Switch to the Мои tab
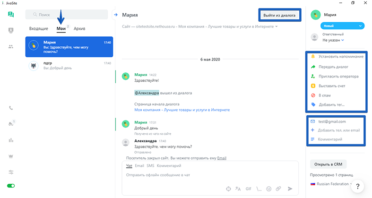372x198 pixels. 61,28
